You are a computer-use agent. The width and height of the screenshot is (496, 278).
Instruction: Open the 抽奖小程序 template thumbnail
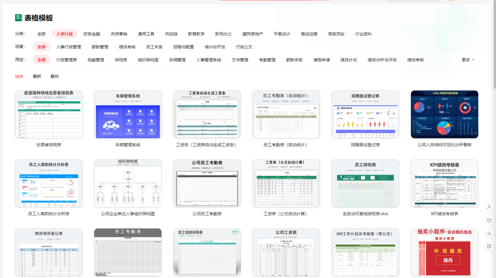[x=444, y=252]
